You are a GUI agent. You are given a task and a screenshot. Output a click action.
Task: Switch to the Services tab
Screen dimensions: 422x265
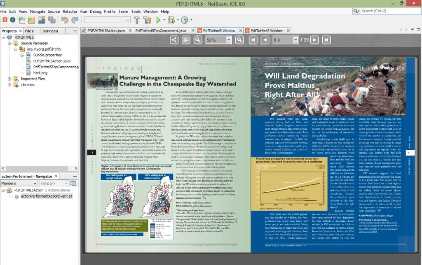(x=50, y=31)
